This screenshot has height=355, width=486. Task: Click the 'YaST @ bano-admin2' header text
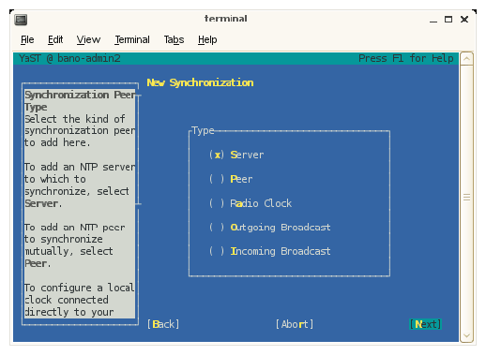click(x=69, y=58)
